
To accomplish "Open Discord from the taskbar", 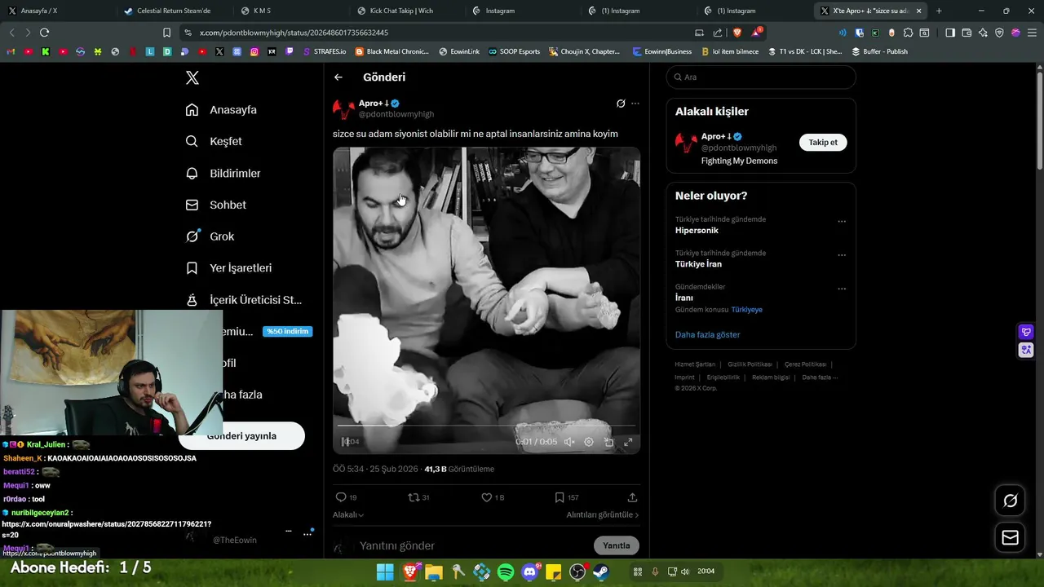I will tap(530, 572).
